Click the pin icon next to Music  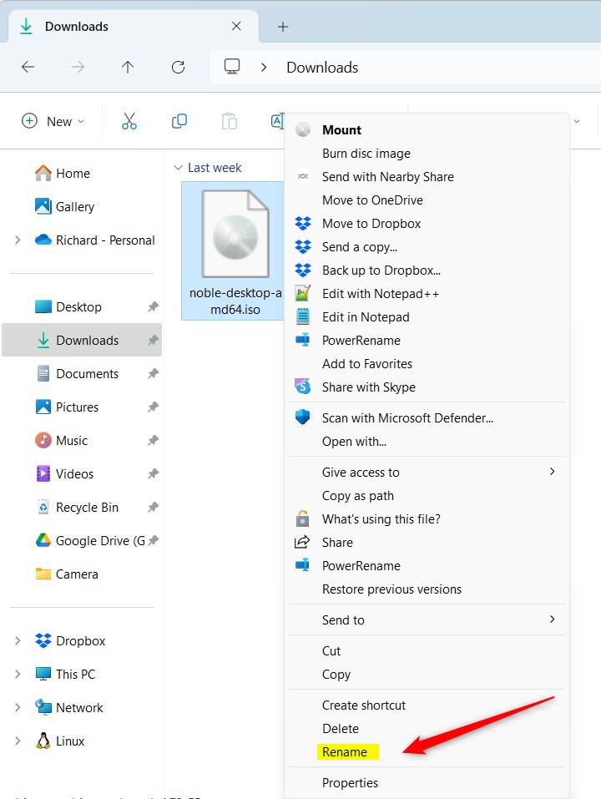point(153,440)
